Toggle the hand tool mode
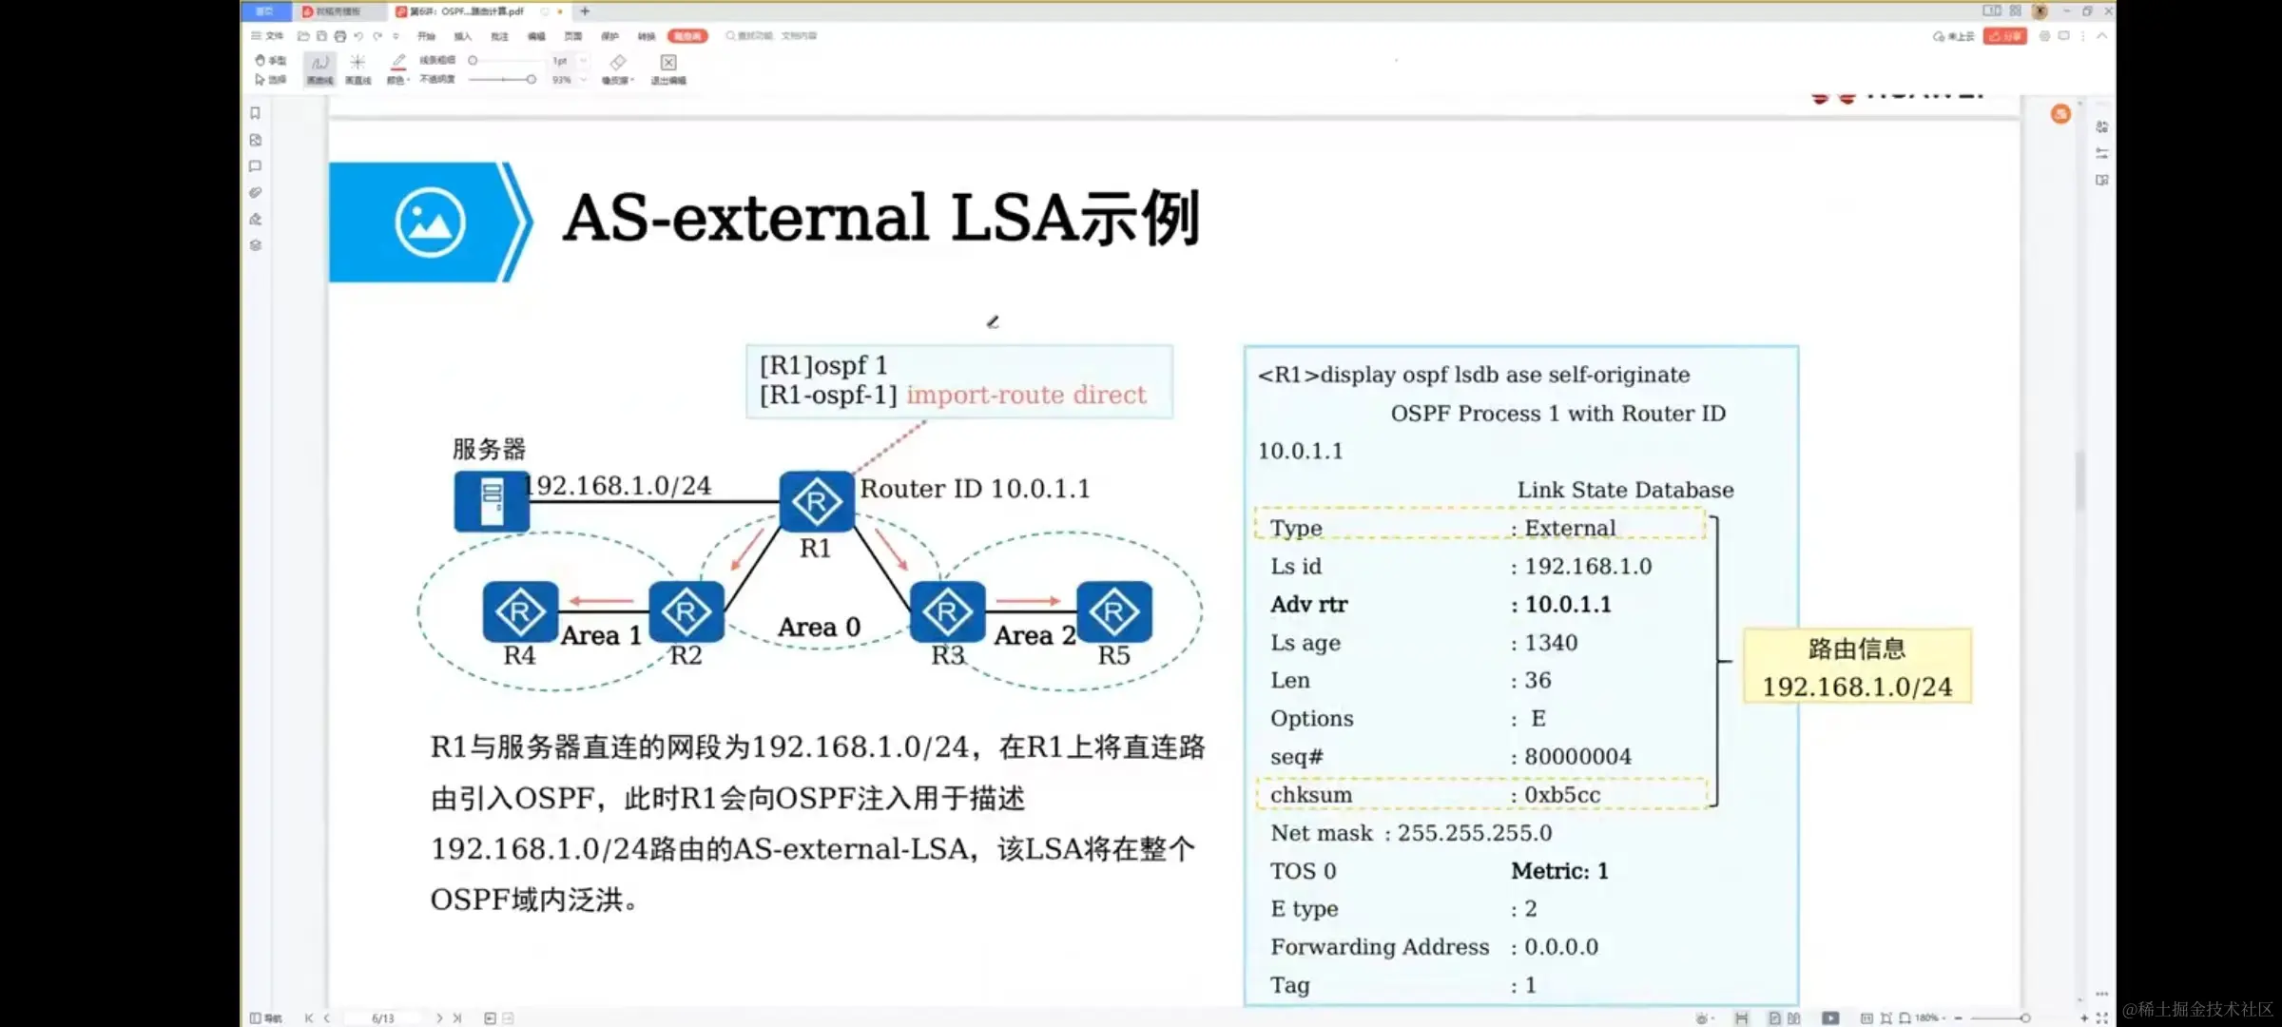2282x1027 pixels. coord(270,60)
